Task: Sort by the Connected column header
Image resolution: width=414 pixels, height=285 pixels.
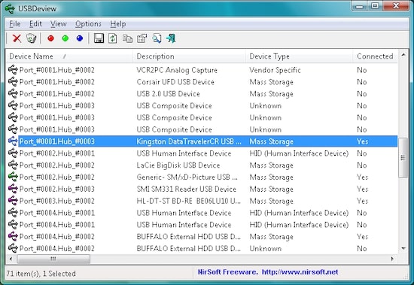Action: (375, 56)
